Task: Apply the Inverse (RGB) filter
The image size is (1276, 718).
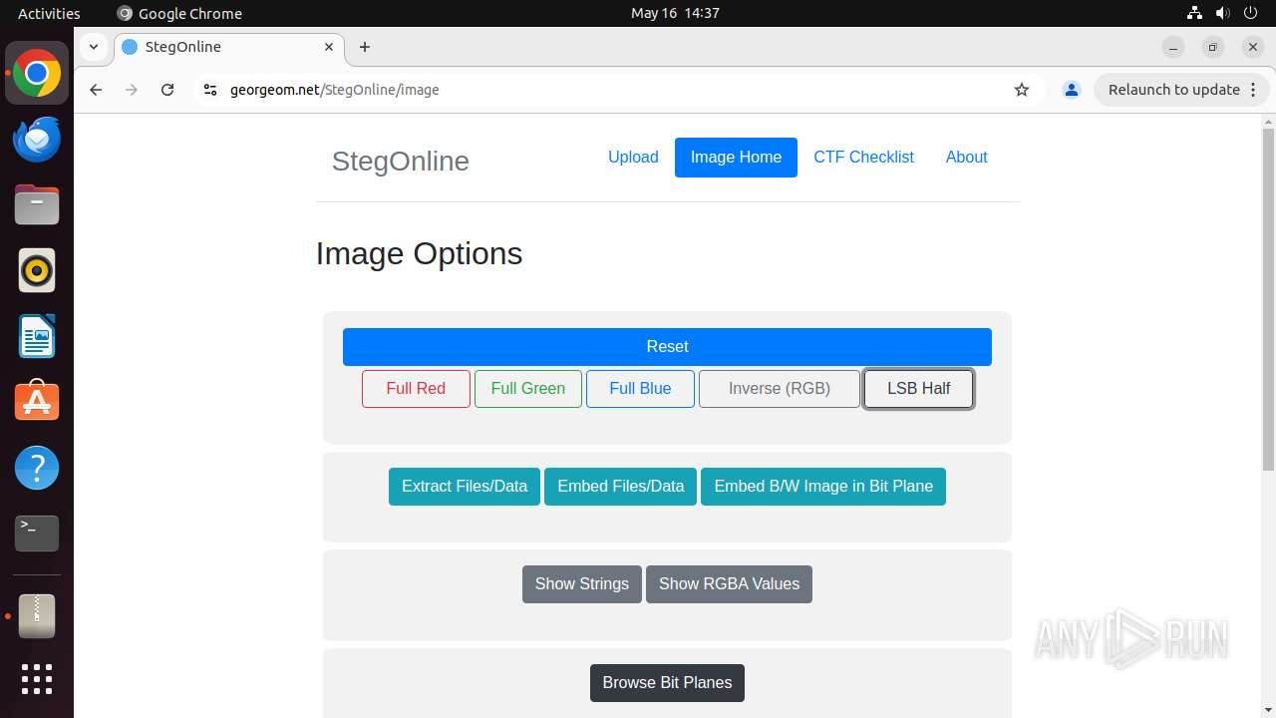Action: [780, 389]
